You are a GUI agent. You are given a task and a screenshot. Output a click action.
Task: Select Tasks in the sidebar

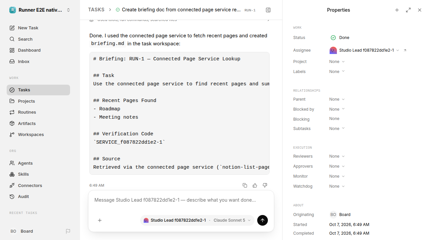[x=38, y=90]
